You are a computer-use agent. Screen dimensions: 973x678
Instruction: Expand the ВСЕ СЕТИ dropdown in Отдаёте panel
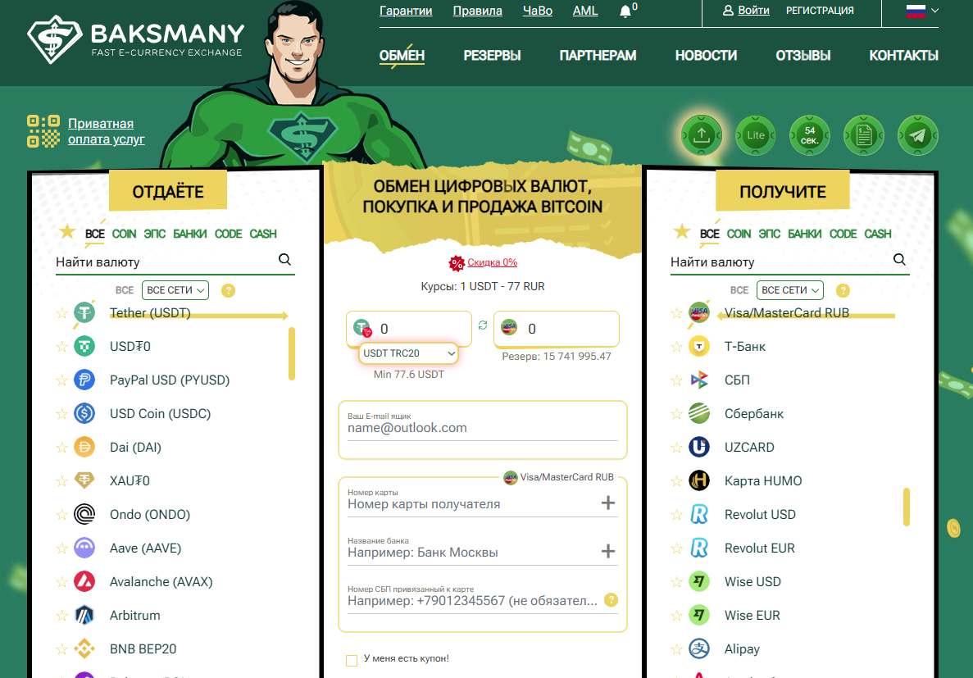pos(175,290)
